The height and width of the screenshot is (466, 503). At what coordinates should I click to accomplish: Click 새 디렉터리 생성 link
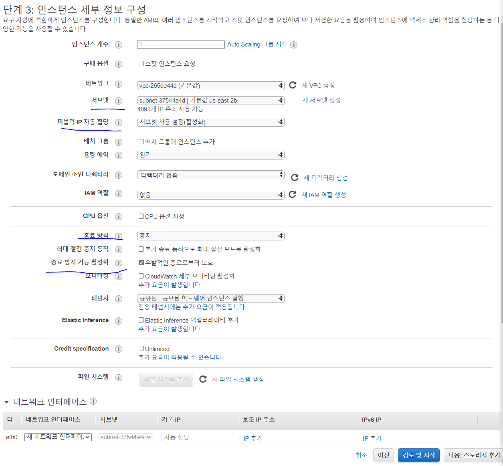pos(325,178)
